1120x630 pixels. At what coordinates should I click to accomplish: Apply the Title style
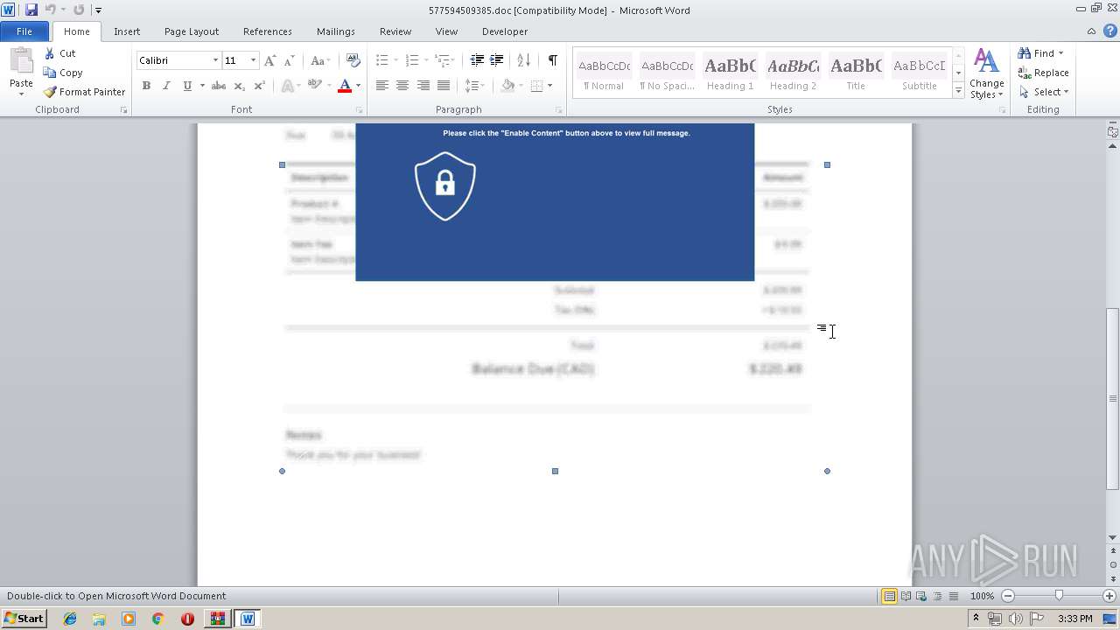coord(856,73)
